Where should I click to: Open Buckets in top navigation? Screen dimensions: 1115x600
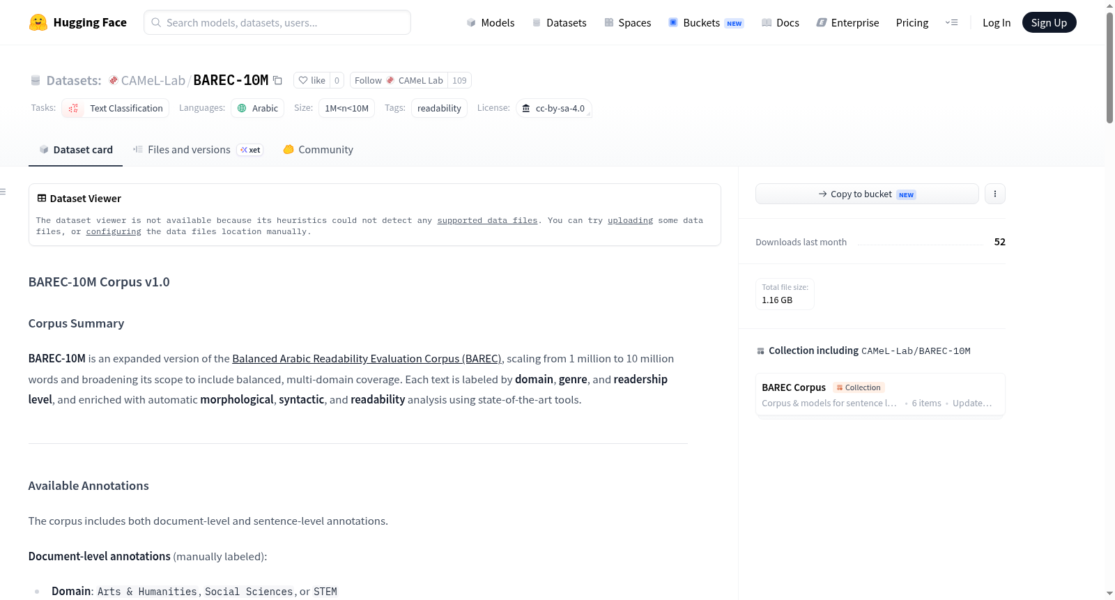706,22
